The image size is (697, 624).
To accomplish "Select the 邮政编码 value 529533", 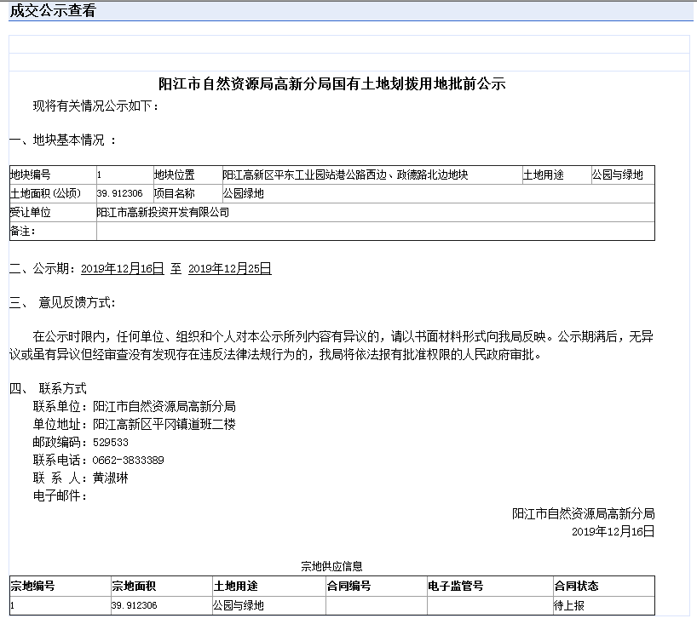I will point(111,443).
